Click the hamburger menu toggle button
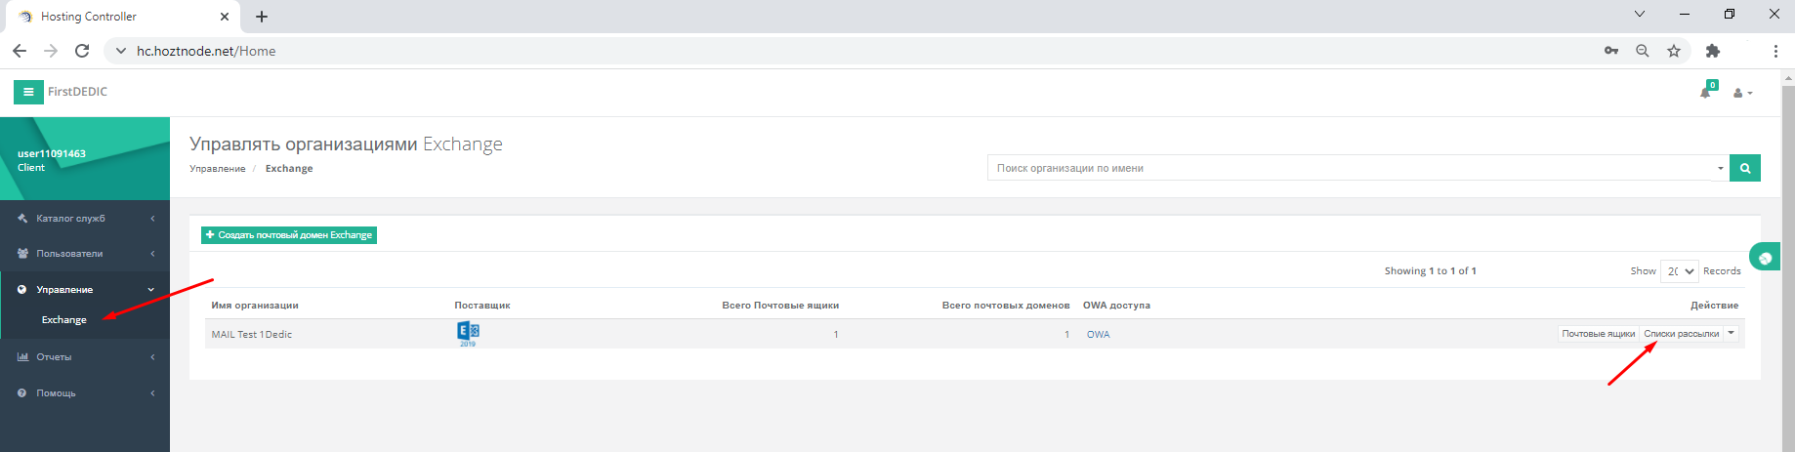This screenshot has width=1795, height=452. tap(27, 92)
